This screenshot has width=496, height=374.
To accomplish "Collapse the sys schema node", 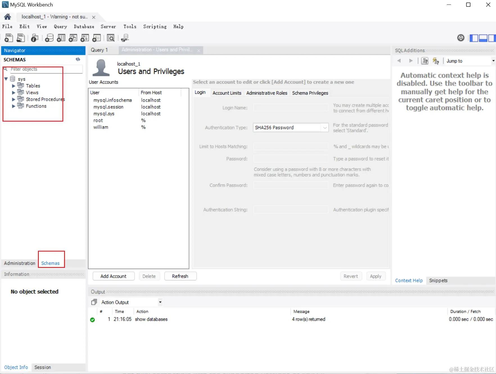I will [x=6, y=79].
